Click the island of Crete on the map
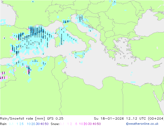The image size is (164, 126). 122,65
